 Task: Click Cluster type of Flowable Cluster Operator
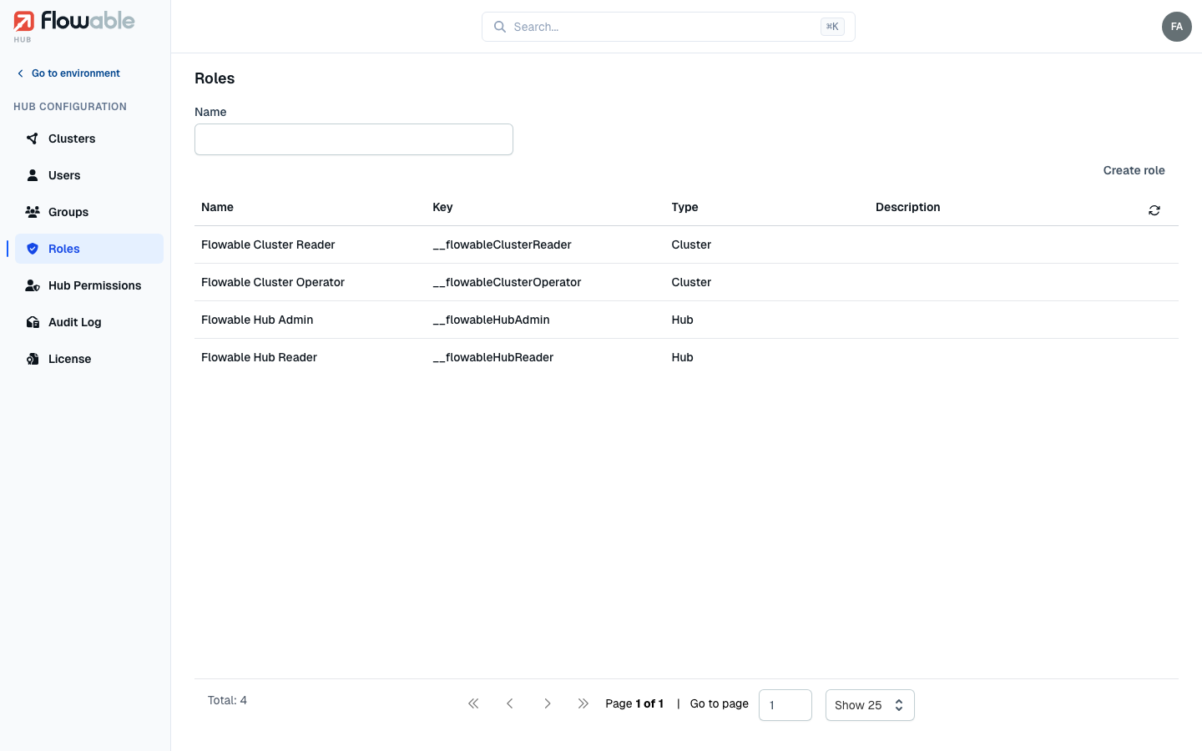click(691, 282)
